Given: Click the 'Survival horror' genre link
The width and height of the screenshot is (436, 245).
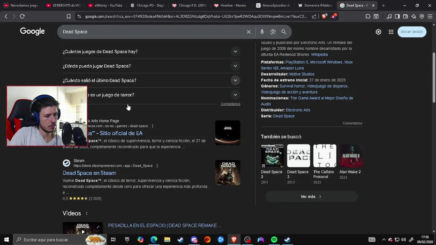Looking at the screenshot, I should click(x=292, y=86).
